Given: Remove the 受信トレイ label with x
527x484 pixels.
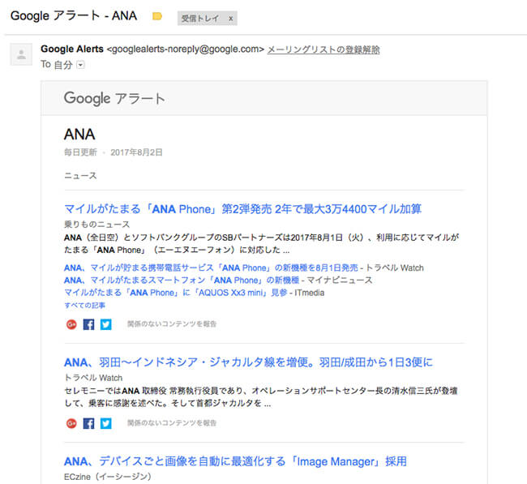Looking at the screenshot, I should (231, 19).
